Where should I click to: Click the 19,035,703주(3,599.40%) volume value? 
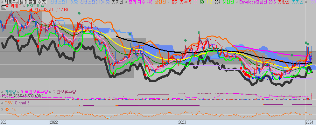(22, 96)
